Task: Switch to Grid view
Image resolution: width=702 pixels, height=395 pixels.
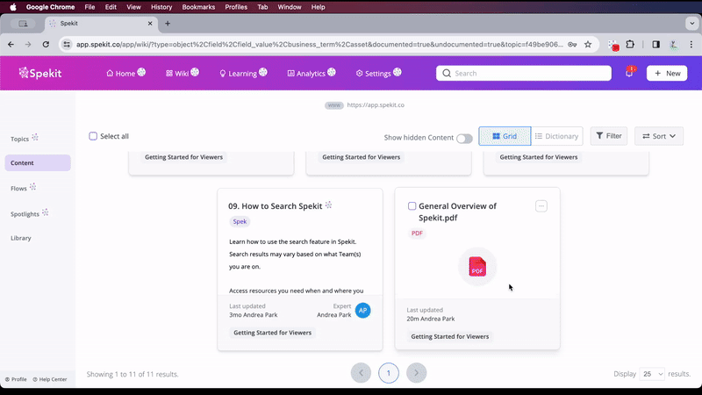Action: [x=505, y=136]
